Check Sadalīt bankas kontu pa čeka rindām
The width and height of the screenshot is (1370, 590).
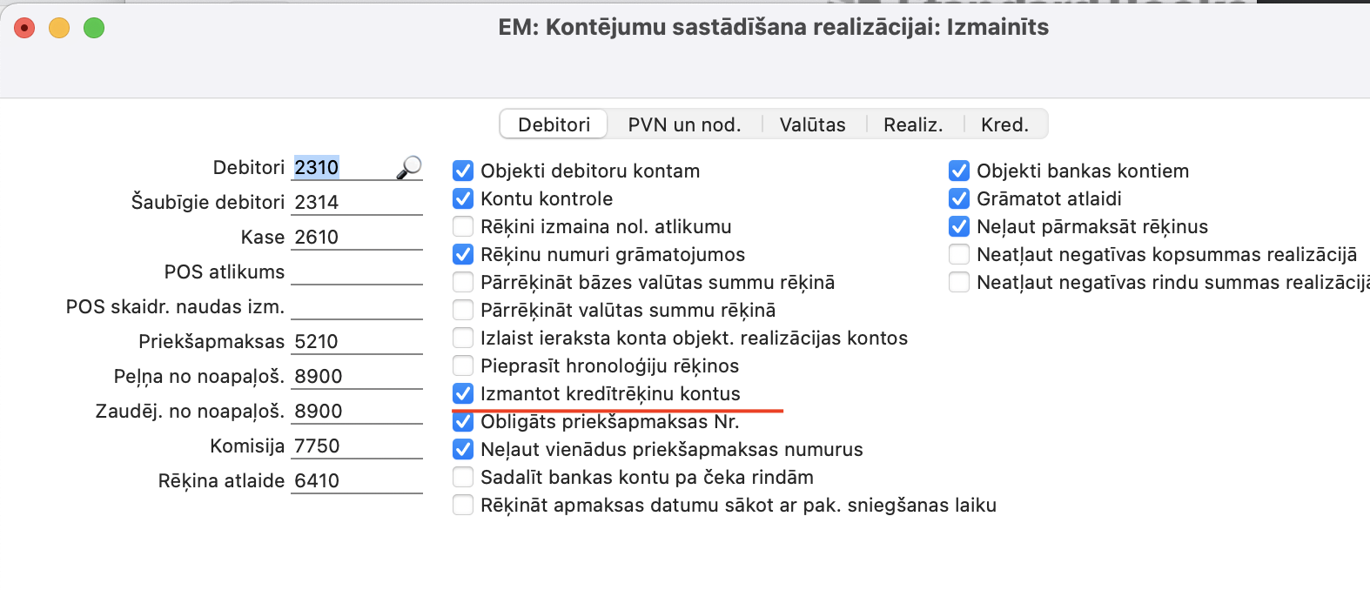tap(463, 477)
